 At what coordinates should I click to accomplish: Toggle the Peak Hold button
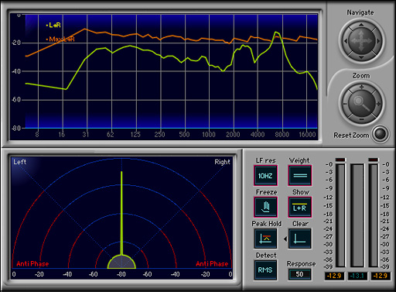[x=265, y=239]
